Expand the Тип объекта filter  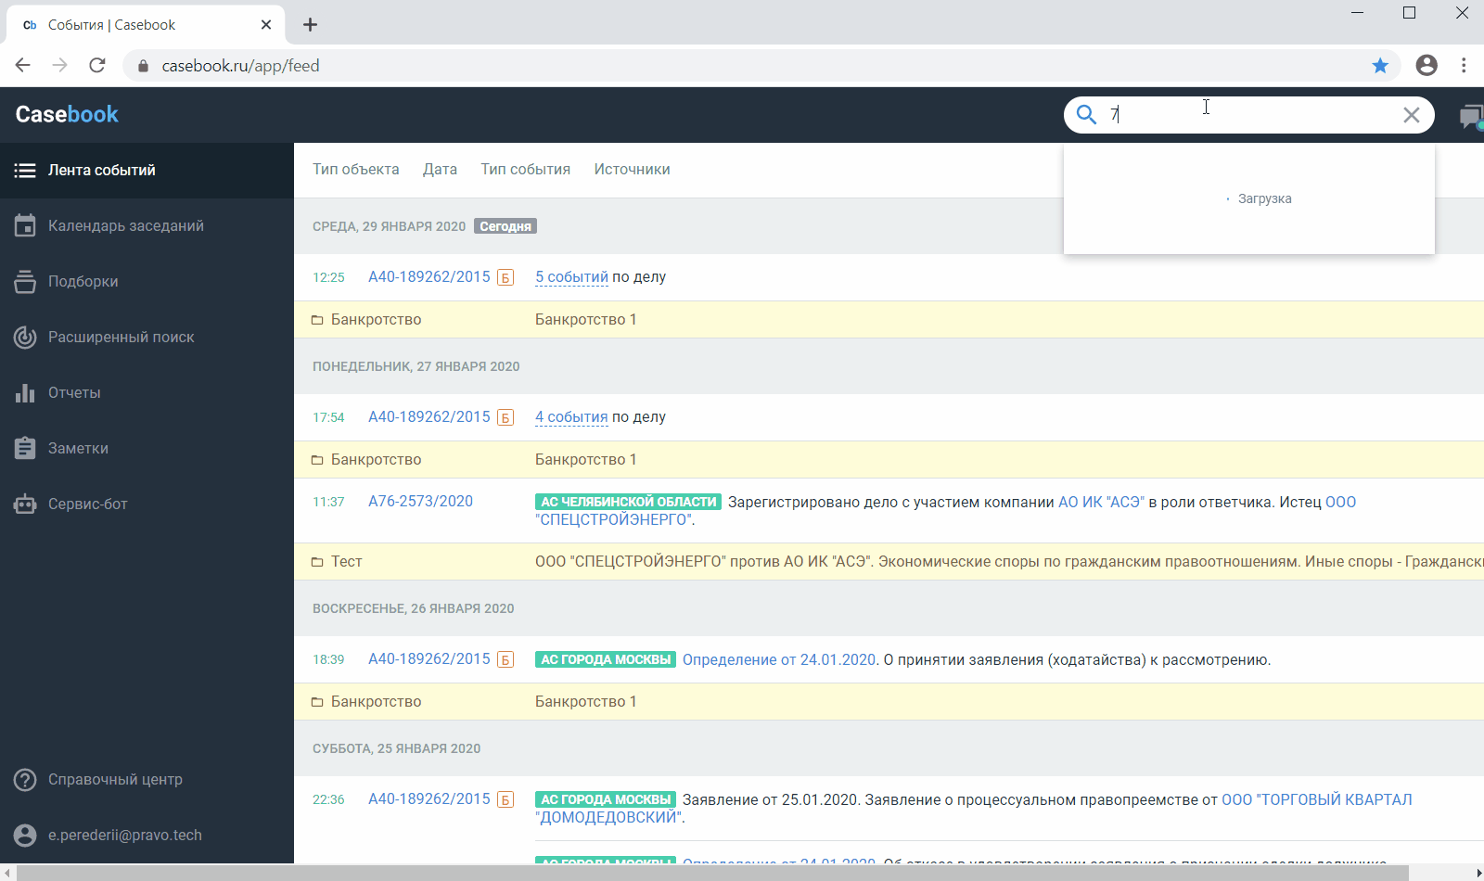pyautogui.click(x=355, y=170)
